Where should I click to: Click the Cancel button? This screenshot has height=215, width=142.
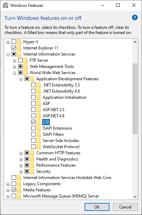(x=125, y=207)
